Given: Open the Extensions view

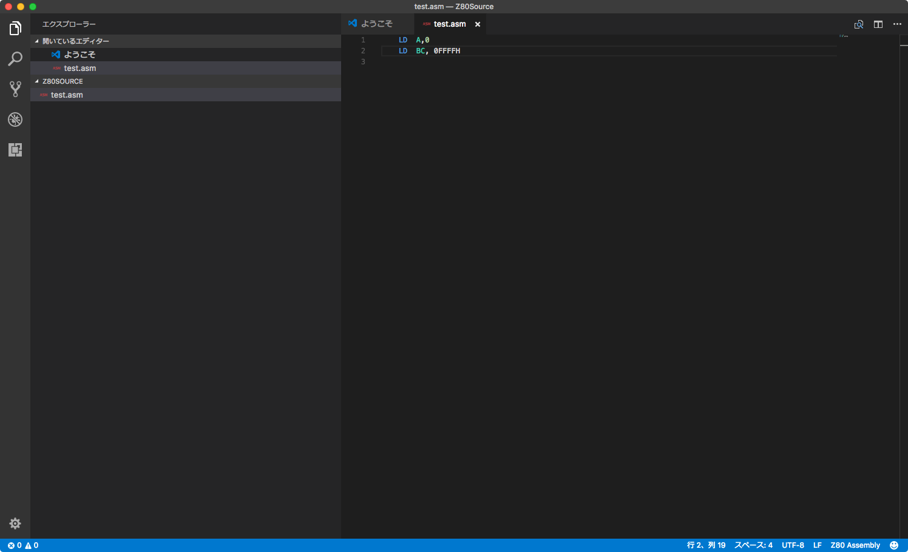Looking at the screenshot, I should coord(15,149).
